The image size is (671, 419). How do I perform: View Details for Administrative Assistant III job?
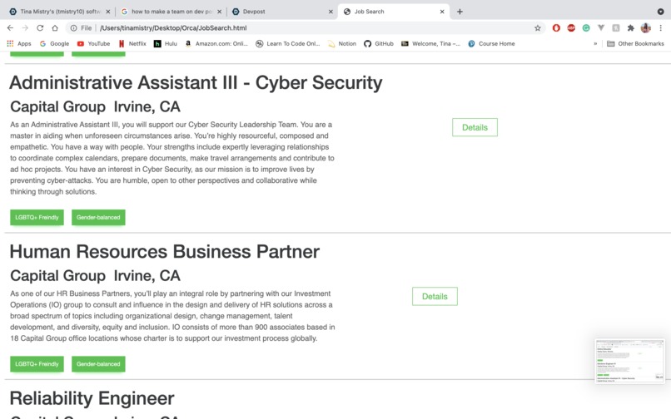[x=475, y=127]
